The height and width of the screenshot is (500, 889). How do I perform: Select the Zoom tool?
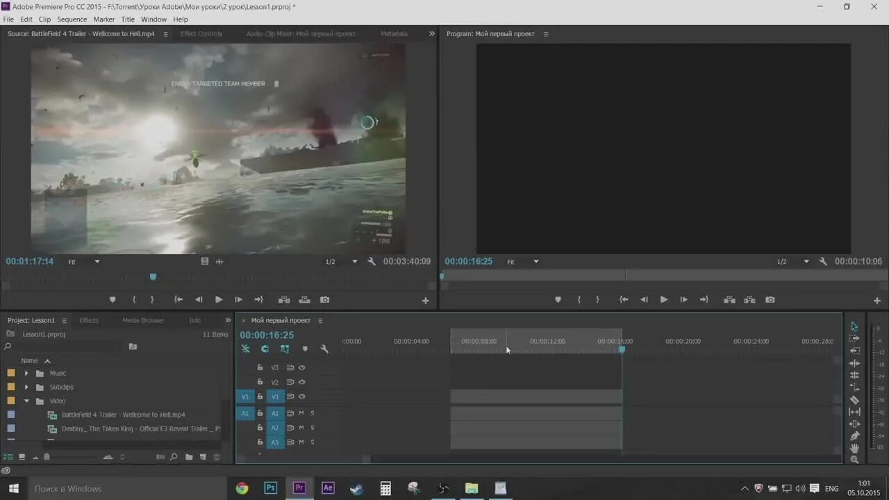pos(854,460)
